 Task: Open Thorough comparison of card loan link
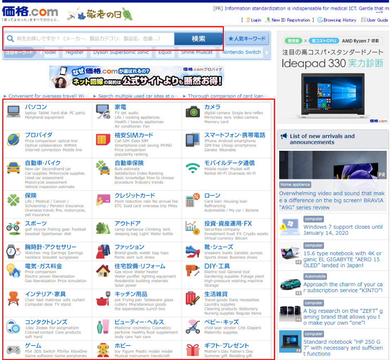(x=228, y=96)
